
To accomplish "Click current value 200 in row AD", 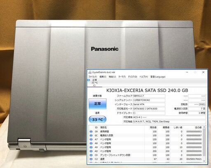I will (x=155, y=151).
